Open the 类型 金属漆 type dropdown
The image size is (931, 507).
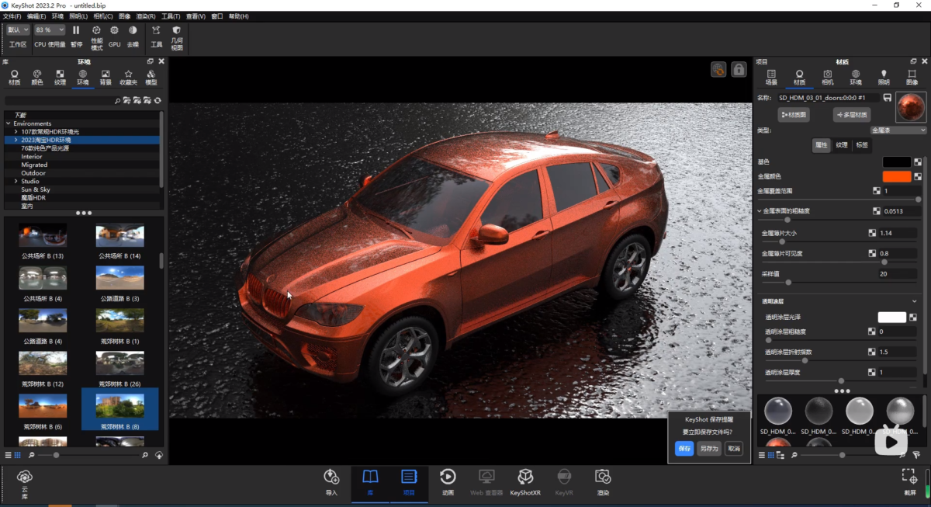(898, 130)
